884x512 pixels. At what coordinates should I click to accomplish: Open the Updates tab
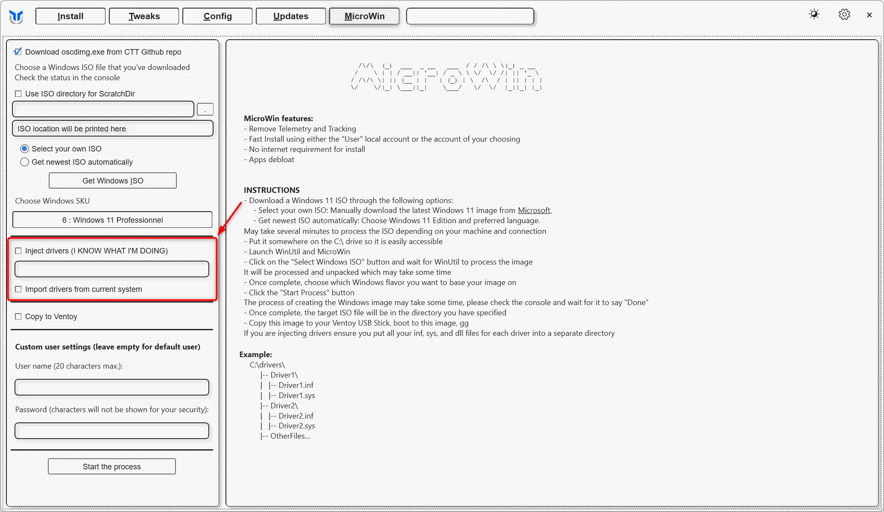pyautogui.click(x=291, y=16)
